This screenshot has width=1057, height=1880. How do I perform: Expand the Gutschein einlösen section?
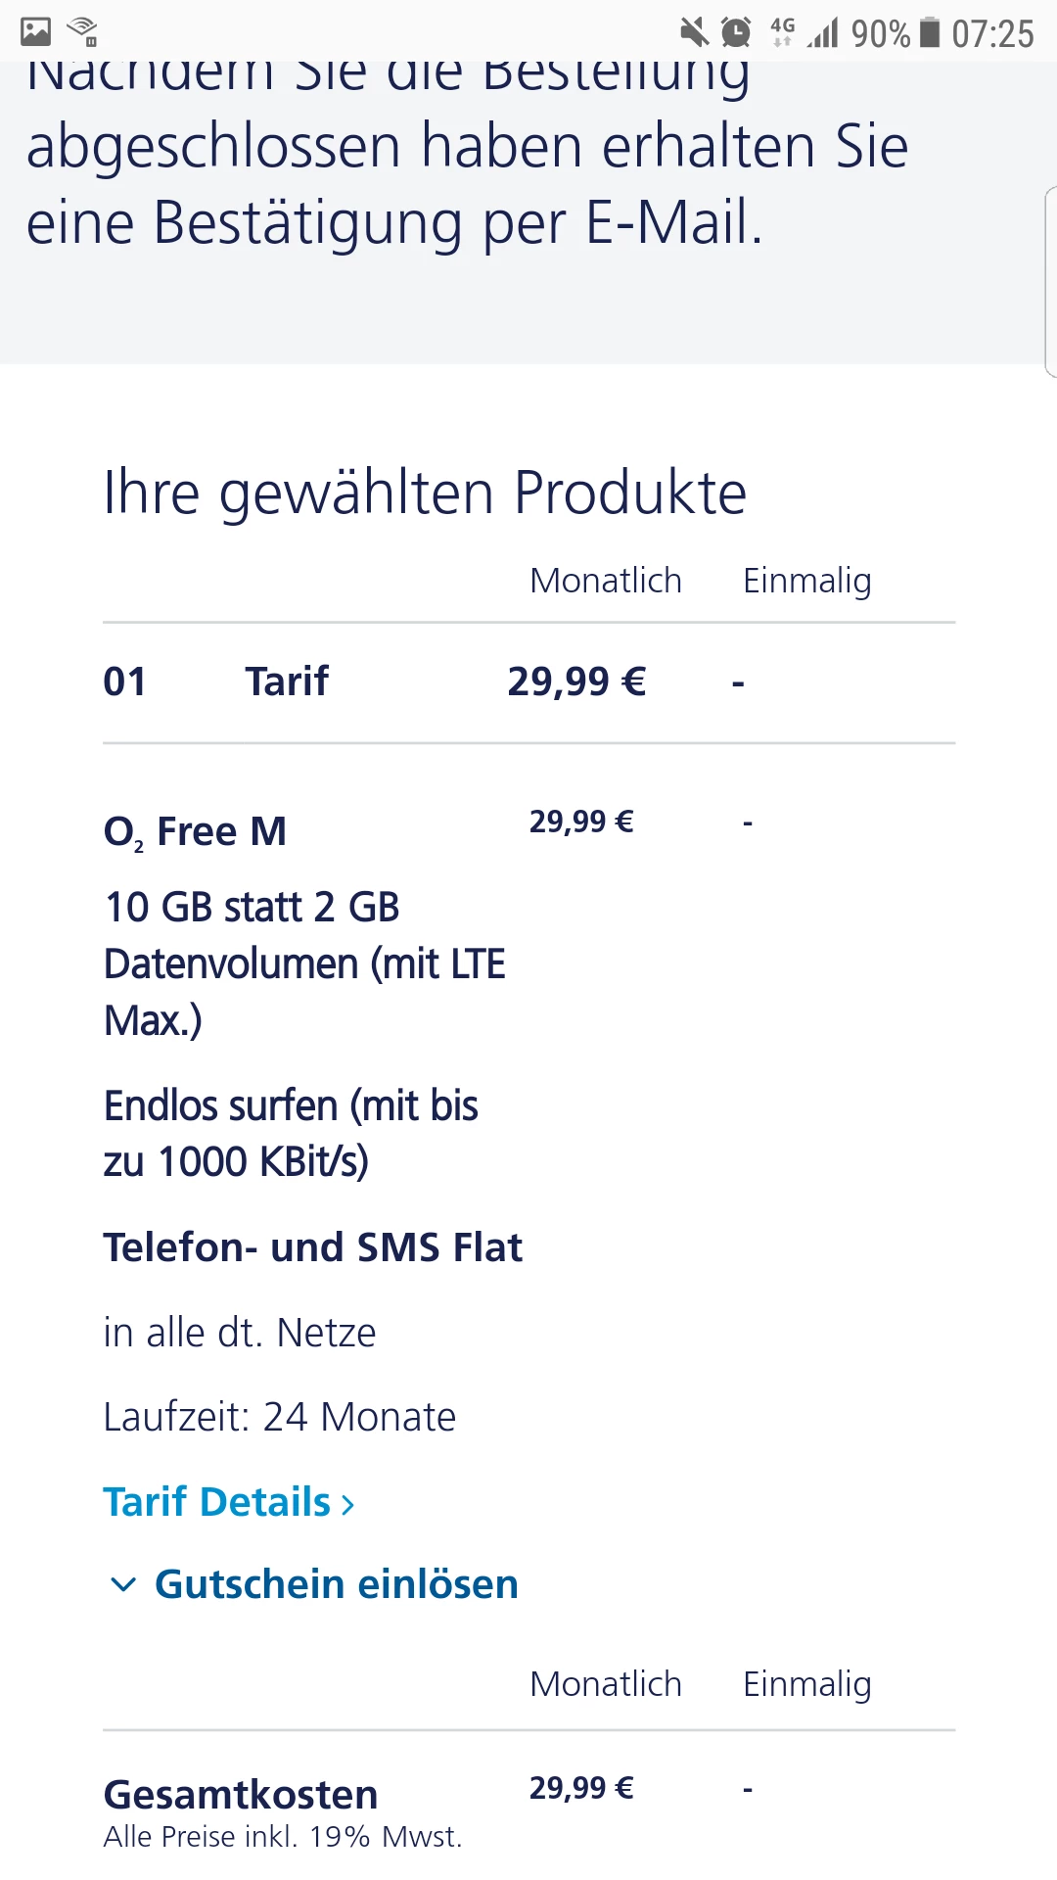pyautogui.click(x=336, y=1584)
